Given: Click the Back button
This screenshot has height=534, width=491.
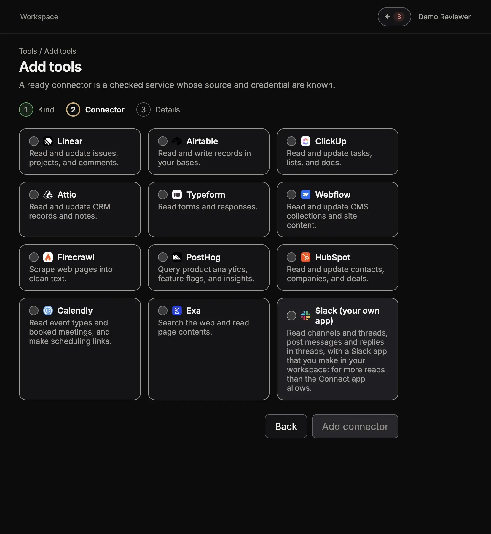Looking at the screenshot, I should click(286, 426).
